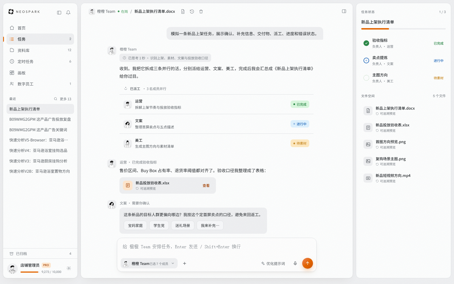This screenshot has width=454, height=284.
Task: Click completed check icon for 验收指标
Action: tap(366, 43)
